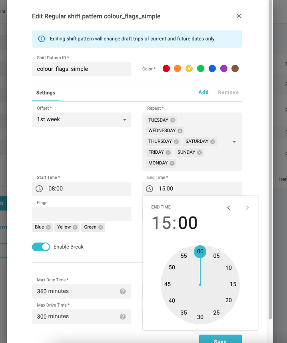Click the Shift Pattern ID field
Screen dimensions: 287x343
point(82,69)
